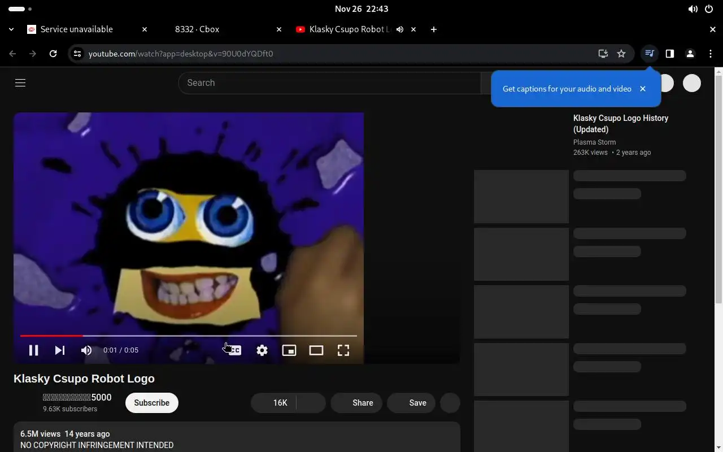Viewport: 723px width, 452px height.
Task: Click the address bar URL
Action: [181, 54]
